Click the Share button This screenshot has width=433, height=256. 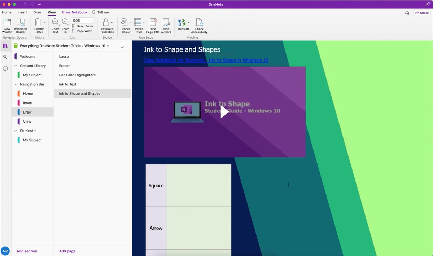point(422,13)
